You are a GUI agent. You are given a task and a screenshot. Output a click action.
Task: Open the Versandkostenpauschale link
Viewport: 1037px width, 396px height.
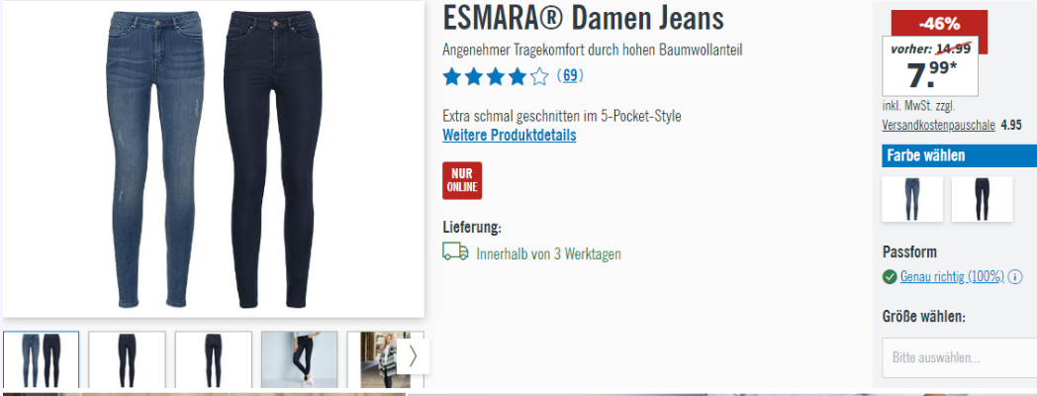coord(938,125)
